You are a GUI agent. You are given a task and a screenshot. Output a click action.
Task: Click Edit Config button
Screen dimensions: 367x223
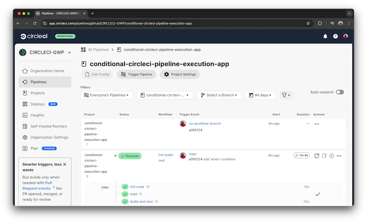point(97,74)
